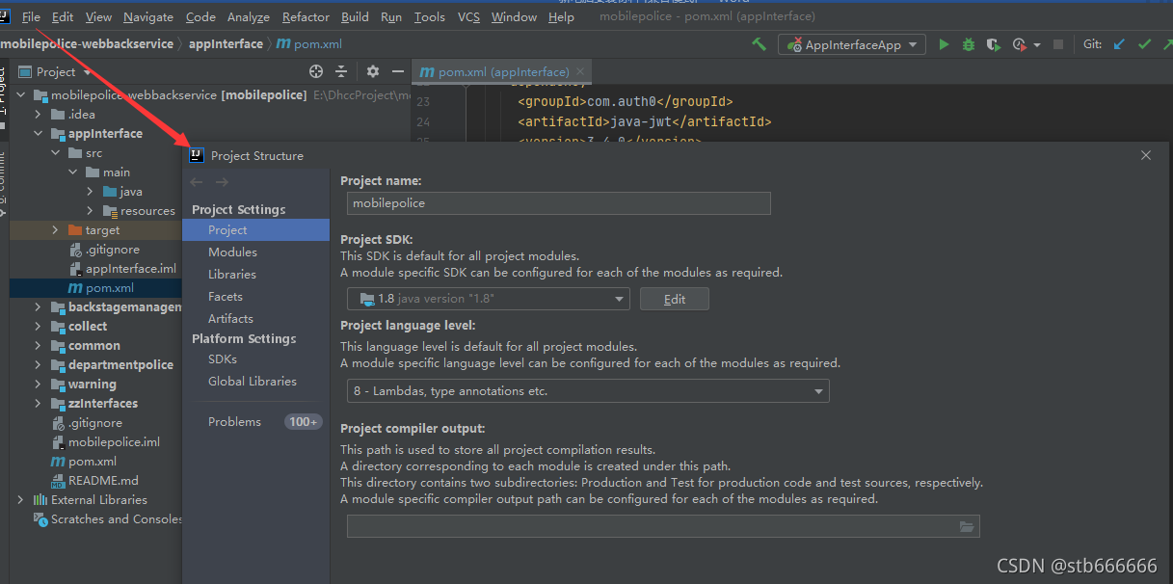Click Git Commit checkmark icon
This screenshot has width=1173, height=584.
[x=1144, y=44]
